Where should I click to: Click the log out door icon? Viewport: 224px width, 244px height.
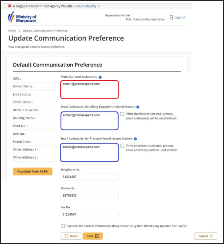click(x=171, y=17)
